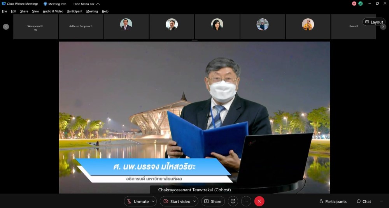Open the reactions smiley icon
The height and width of the screenshot is (208, 389).
point(233,201)
